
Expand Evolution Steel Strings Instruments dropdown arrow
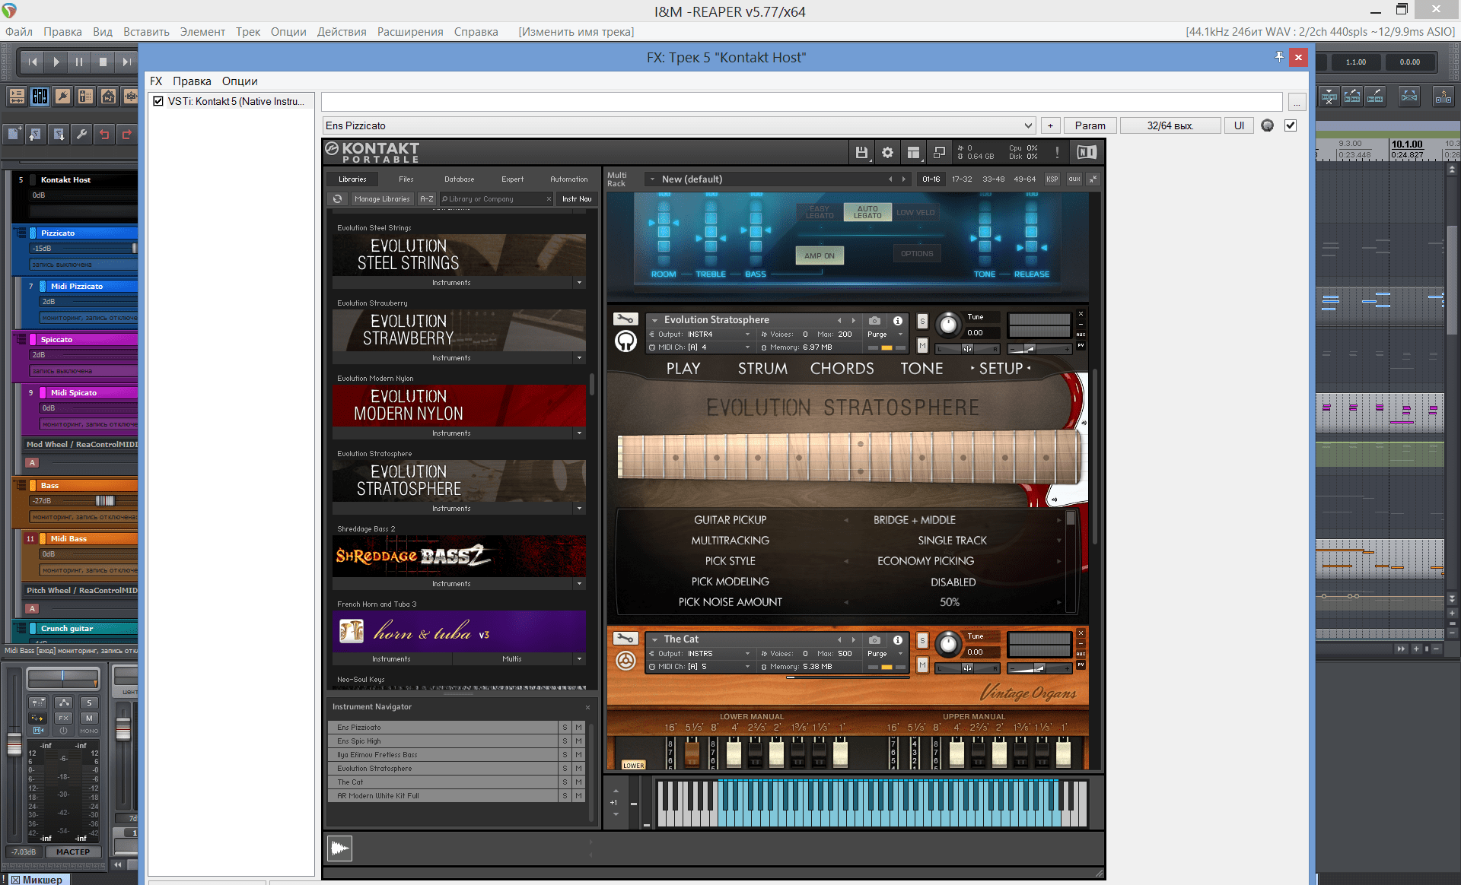pos(579,283)
